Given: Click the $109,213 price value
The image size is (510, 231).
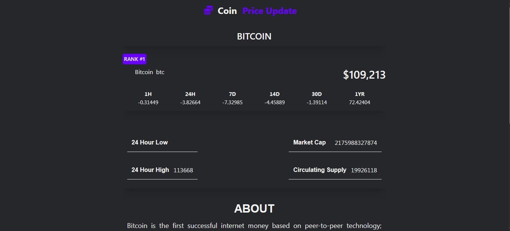Looking at the screenshot, I should [x=364, y=75].
